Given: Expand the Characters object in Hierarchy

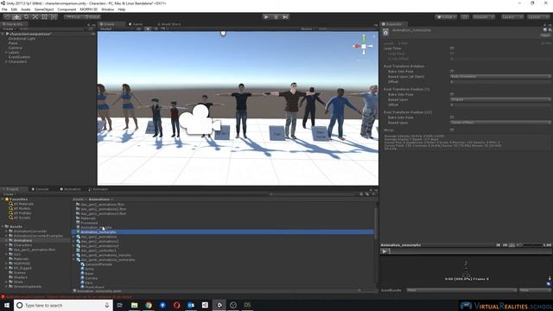Looking at the screenshot, I should tap(6, 61).
